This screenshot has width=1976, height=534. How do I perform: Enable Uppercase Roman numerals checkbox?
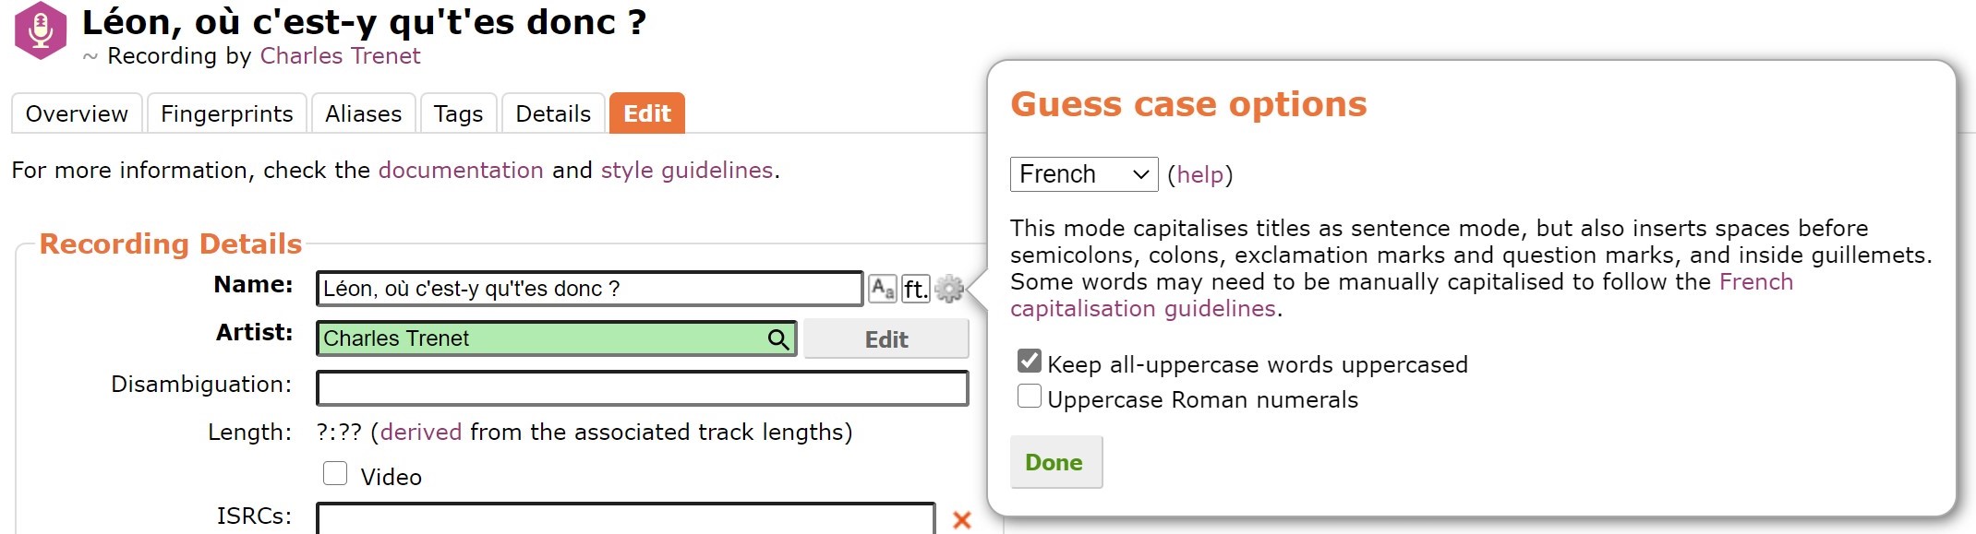(x=1030, y=396)
